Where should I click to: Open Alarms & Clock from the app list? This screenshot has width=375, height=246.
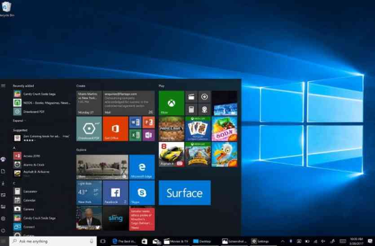(42, 165)
